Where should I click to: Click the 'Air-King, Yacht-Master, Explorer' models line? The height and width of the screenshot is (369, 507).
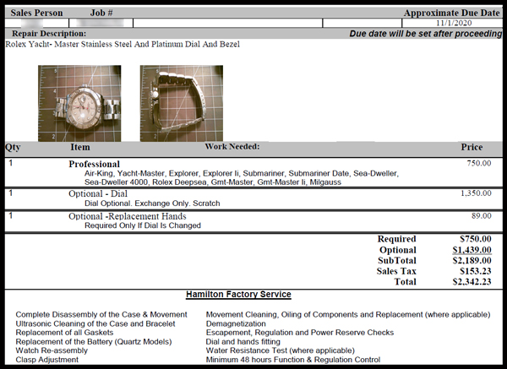click(242, 173)
